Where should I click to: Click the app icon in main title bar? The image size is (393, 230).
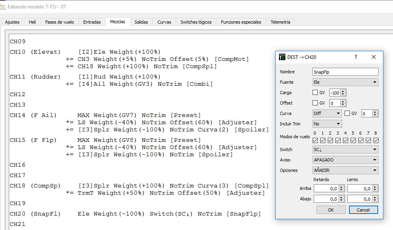[3, 7]
